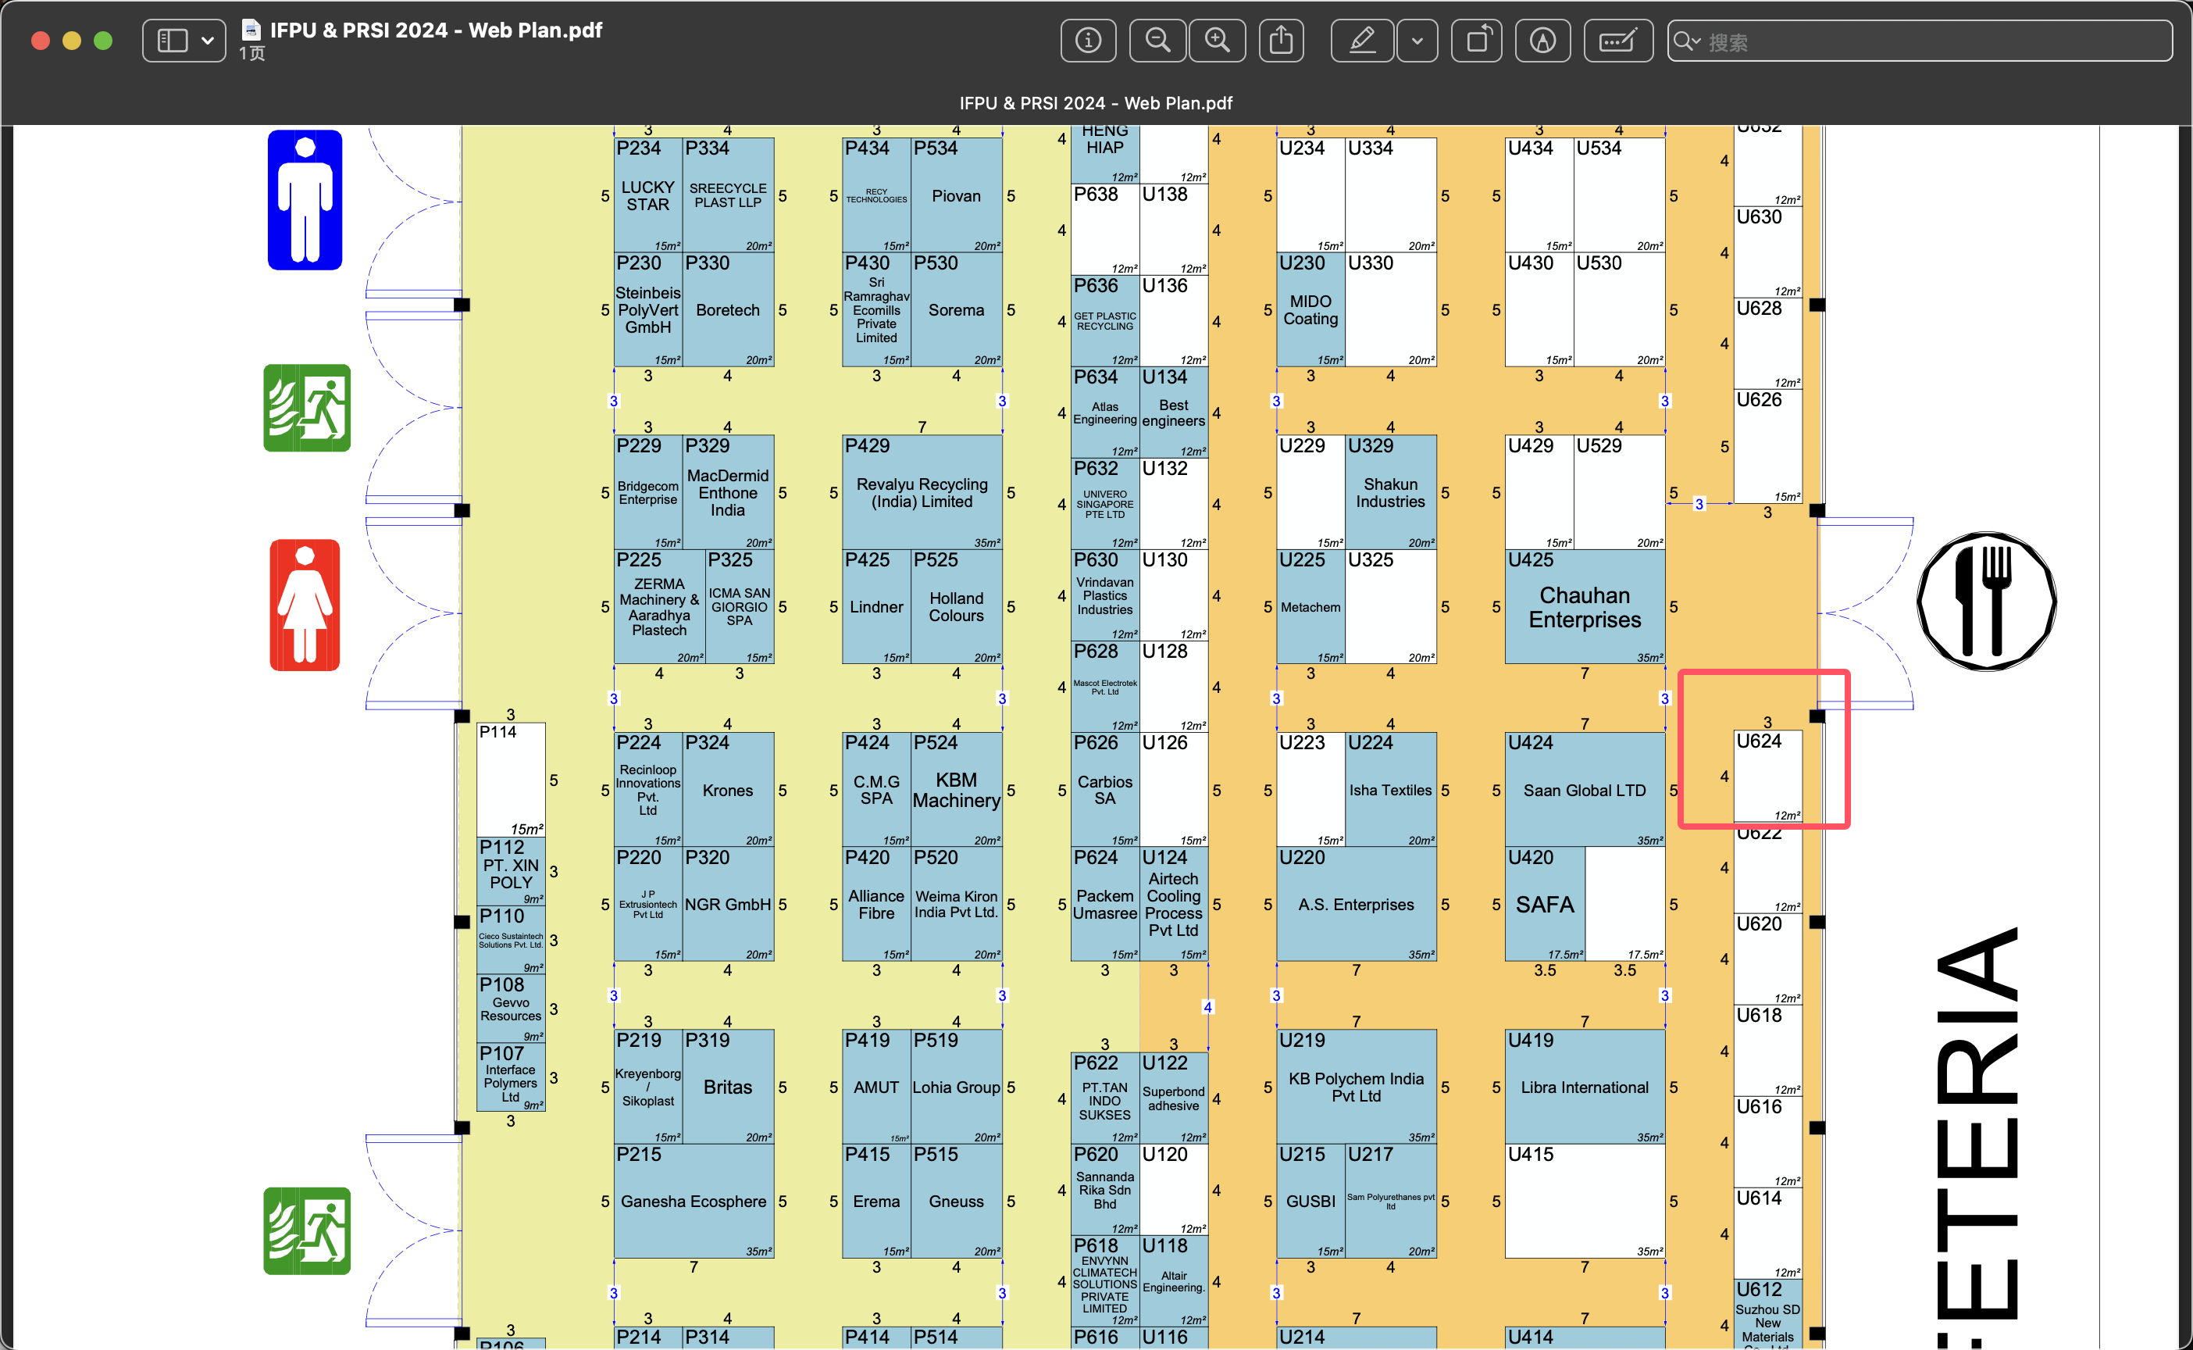
Task: Click booth P108 Gevvo Resources
Action: point(512,1009)
